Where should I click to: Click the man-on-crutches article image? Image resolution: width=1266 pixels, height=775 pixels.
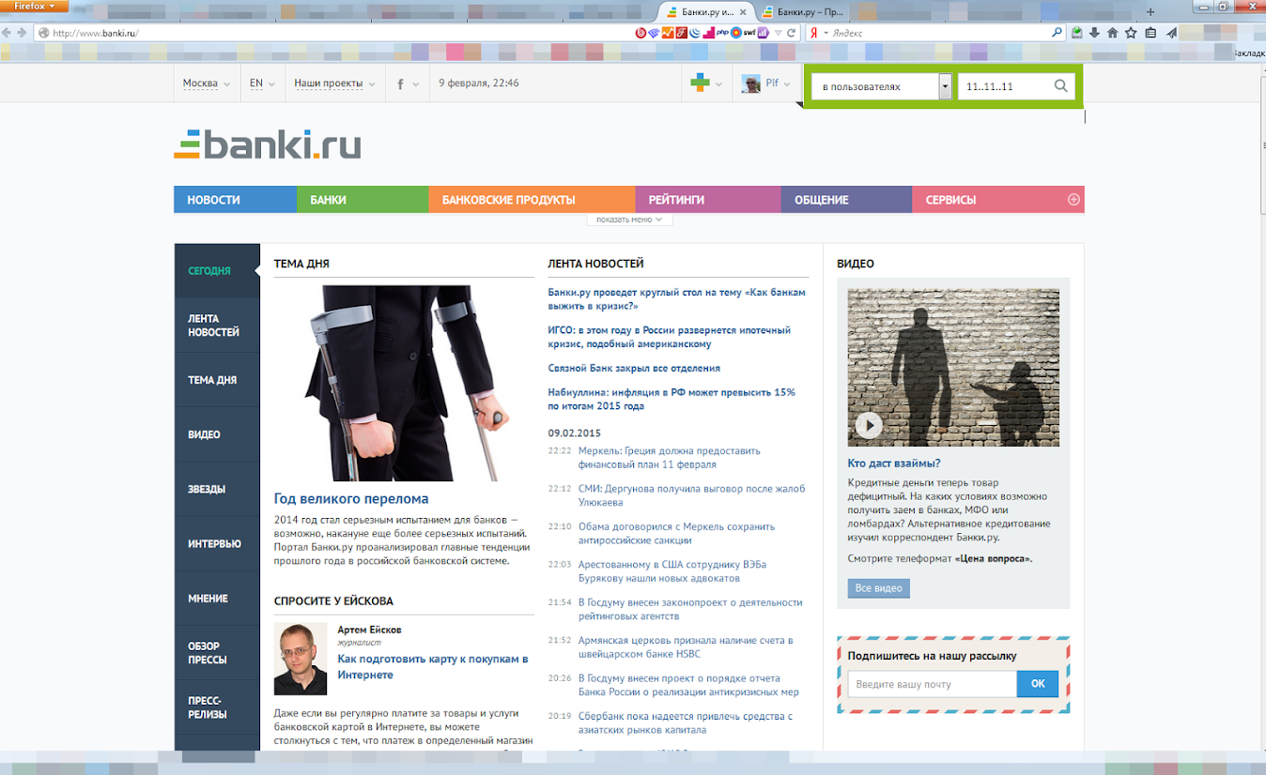[404, 384]
